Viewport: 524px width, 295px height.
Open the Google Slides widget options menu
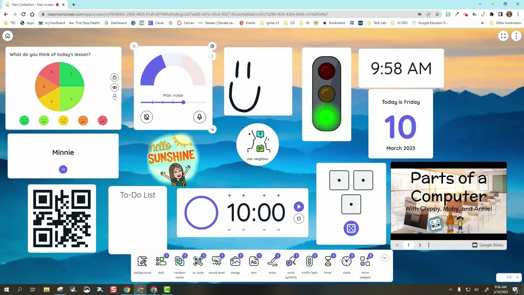429,245
